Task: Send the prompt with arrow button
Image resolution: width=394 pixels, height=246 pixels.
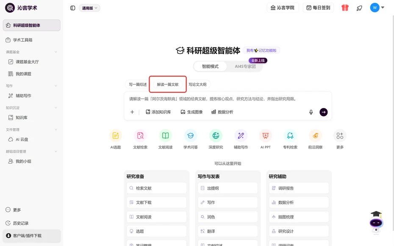Action: point(323,112)
